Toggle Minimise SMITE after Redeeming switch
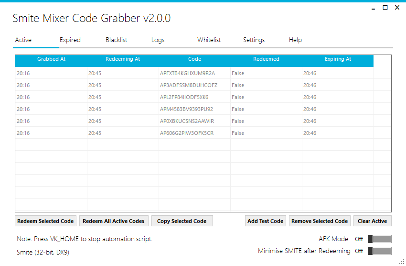This screenshot has width=406, height=266. coord(380,251)
